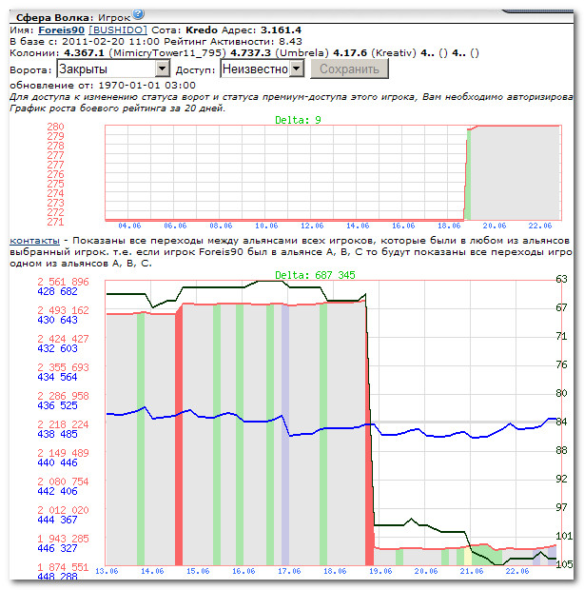The image size is (584, 590).
Task: Open the [BUSHIDO] alliance link
Action: pos(118,30)
